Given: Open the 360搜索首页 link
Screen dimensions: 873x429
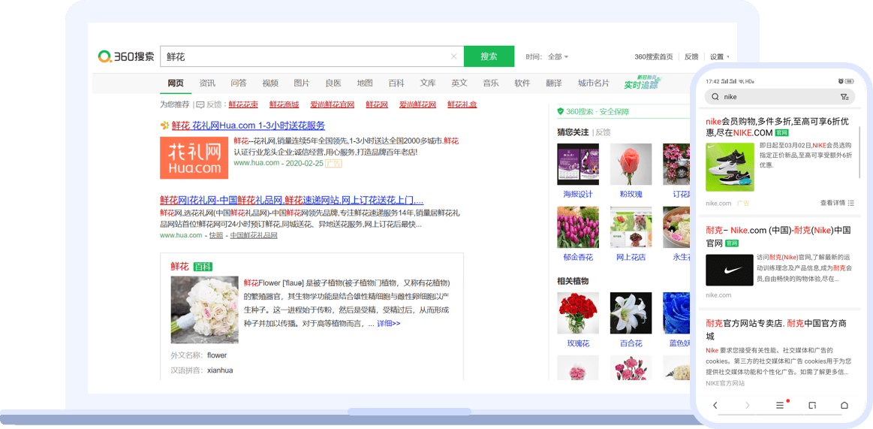Looking at the screenshot, I should click(x=654, y=57).
